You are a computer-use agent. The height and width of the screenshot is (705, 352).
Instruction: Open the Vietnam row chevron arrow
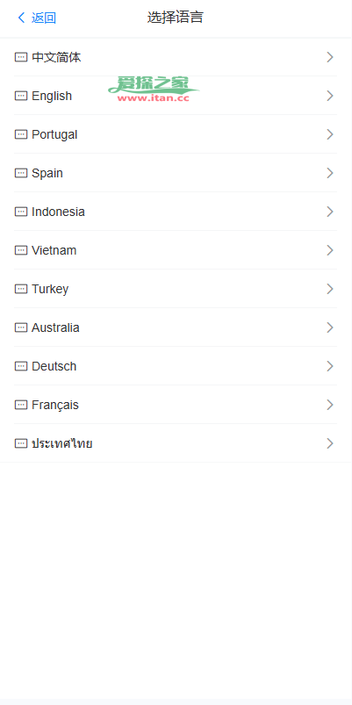330,250
